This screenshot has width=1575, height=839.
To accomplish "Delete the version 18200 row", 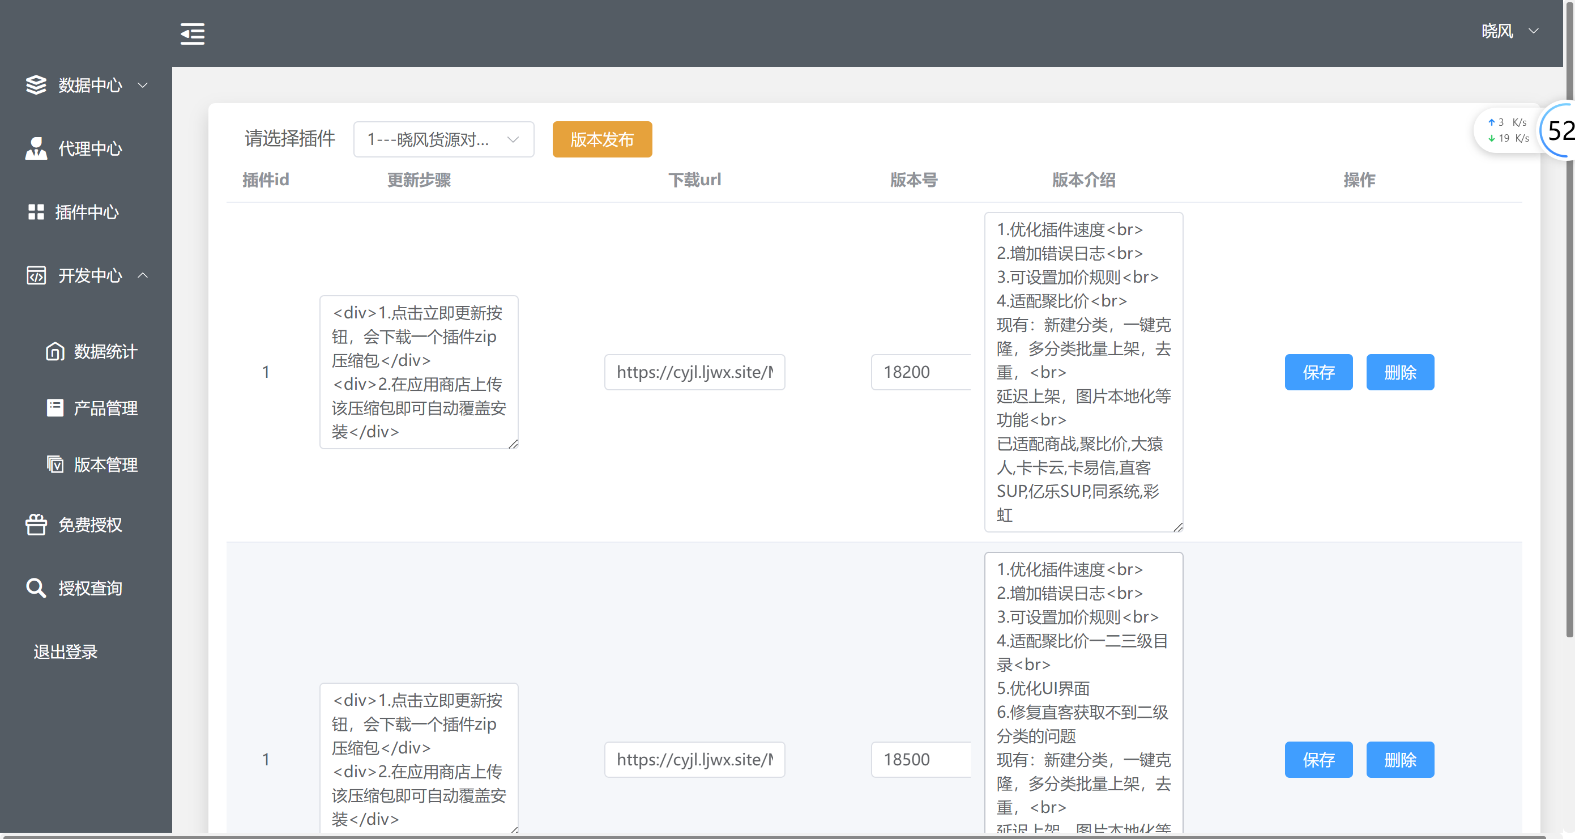I will (x=1400, y=372).
